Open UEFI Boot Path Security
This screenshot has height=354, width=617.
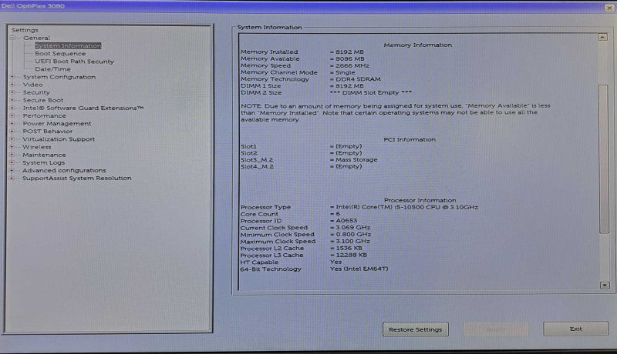(x=74, y=62)
